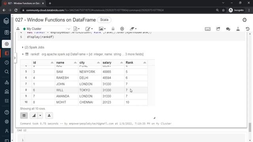Click the city cell TOKYO
This screenshot has width=253, height=142.
coord(90,90)
